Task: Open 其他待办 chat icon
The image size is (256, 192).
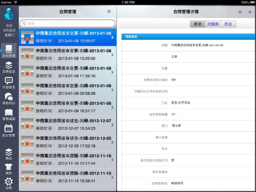Action: click(x=9, y=98)
